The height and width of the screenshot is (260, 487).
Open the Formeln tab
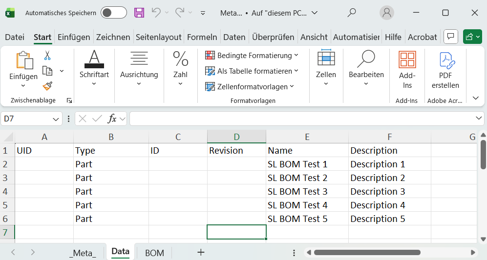202,37
